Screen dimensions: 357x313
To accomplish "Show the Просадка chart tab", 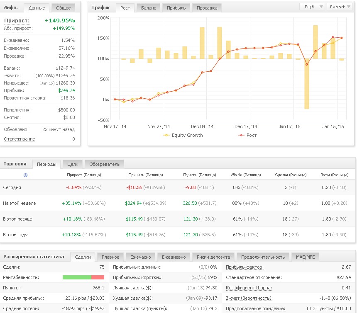I will click(x=207, y=7).
